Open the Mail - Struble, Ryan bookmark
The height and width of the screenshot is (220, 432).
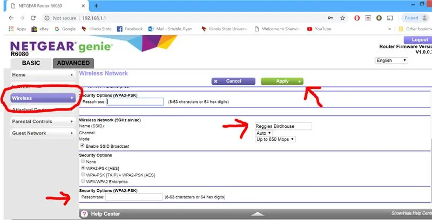(x=170, y=29)
